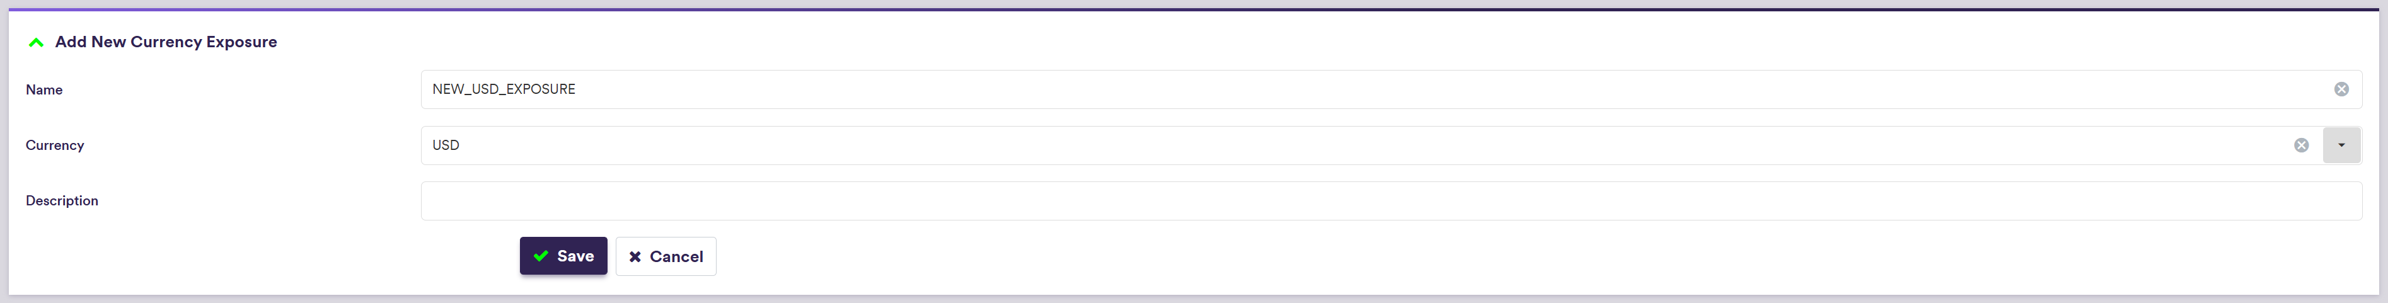Focus the Description input field
This screenshot has width=2388, height=303.
click(1390, 201)
